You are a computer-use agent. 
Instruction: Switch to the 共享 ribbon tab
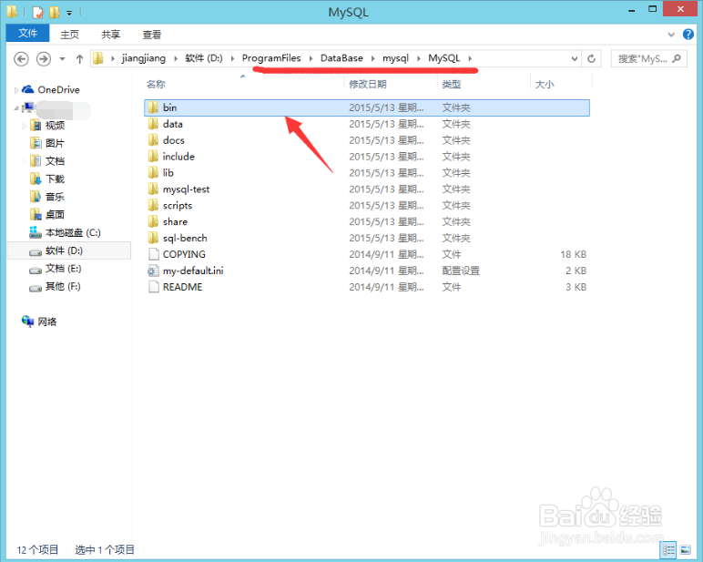pos(110,35)
